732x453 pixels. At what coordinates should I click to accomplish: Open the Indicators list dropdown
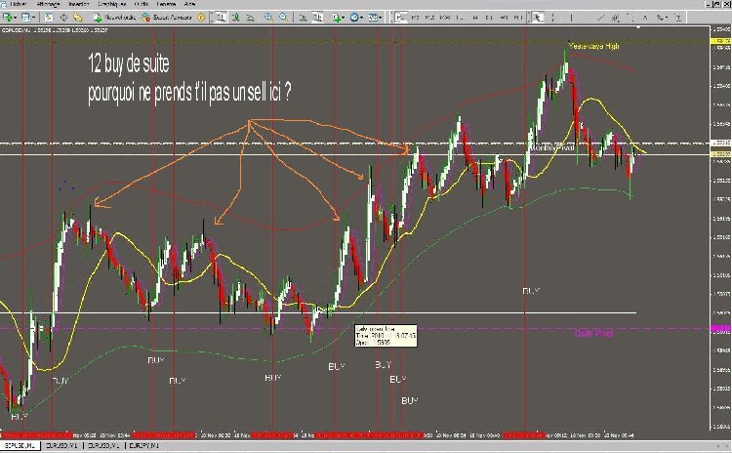tap(338, 18)
